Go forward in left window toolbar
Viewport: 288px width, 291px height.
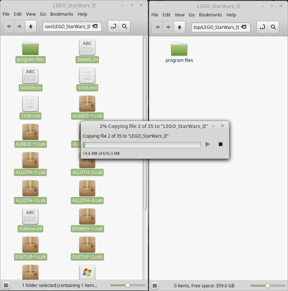point(19,27)
